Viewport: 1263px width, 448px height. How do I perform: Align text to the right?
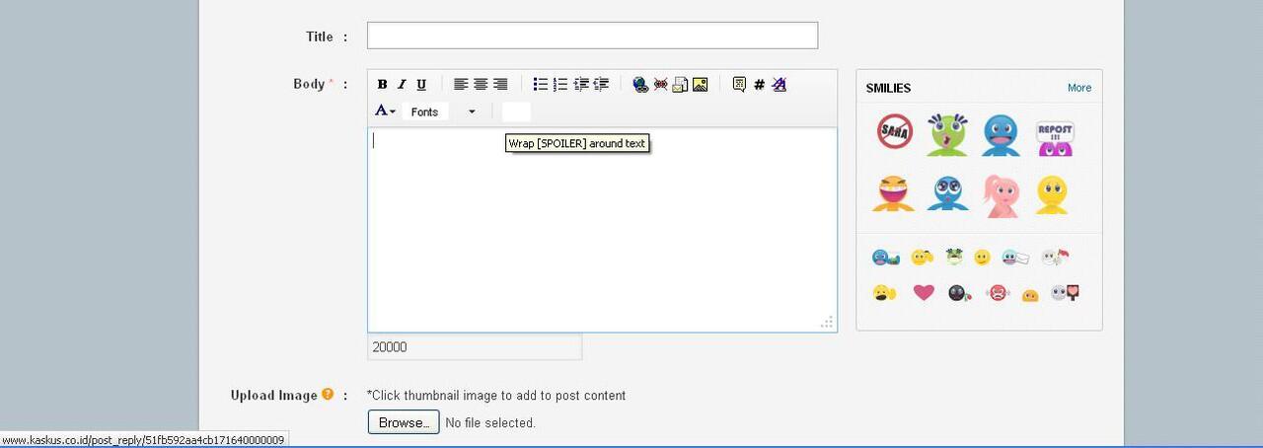(500, 85)
